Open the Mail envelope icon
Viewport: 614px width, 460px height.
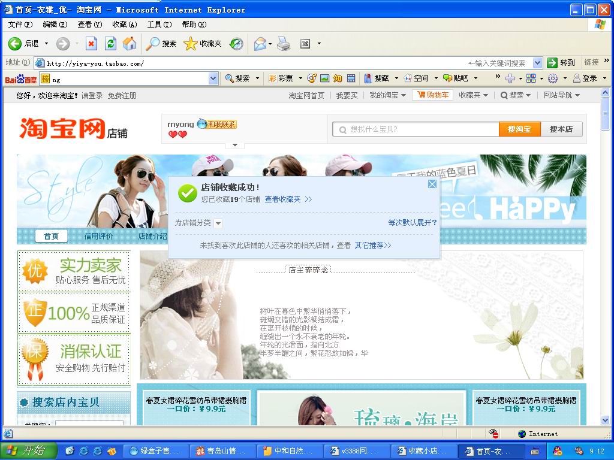[x=260, y=43]
